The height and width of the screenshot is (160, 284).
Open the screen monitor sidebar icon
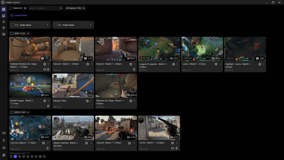pos(4,34)
